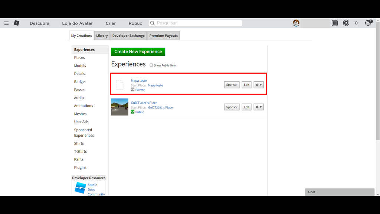Click Create New Experience button
The image size is (380, 214).
click(138, 52)
